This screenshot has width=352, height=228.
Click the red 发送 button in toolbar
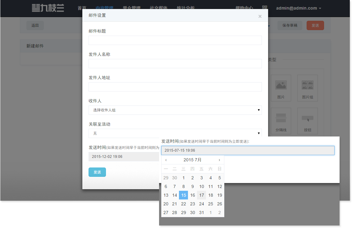pos(315,25)
